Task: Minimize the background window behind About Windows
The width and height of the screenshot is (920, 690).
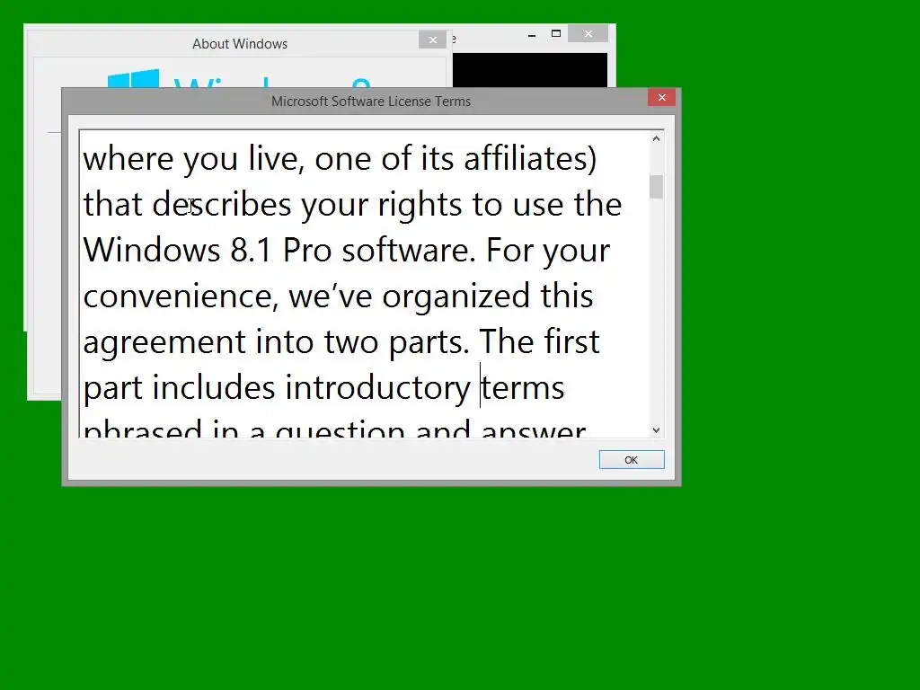Action: coord(532,35)
